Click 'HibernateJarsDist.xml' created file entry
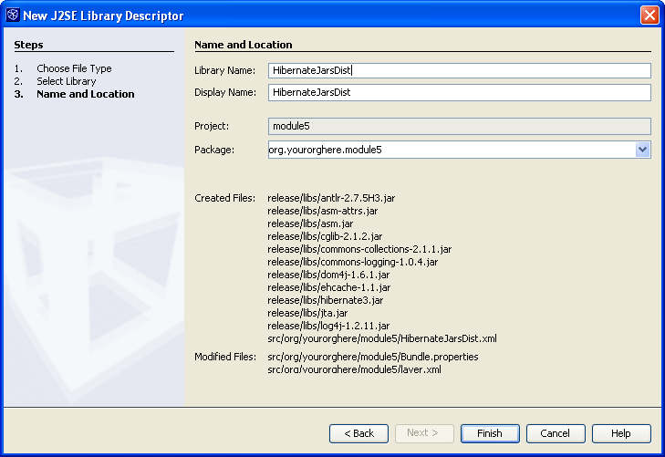 [382, 338]
